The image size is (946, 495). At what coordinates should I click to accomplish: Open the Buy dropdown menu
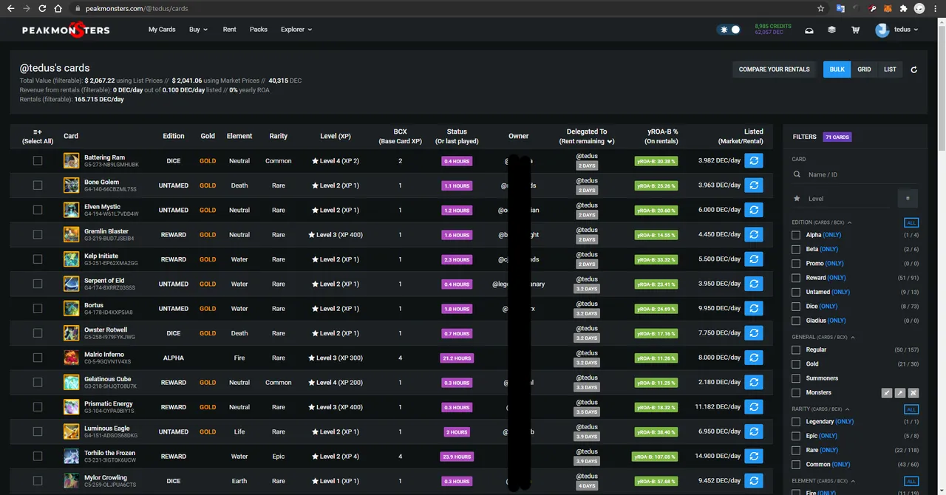(x=198, y=30)
